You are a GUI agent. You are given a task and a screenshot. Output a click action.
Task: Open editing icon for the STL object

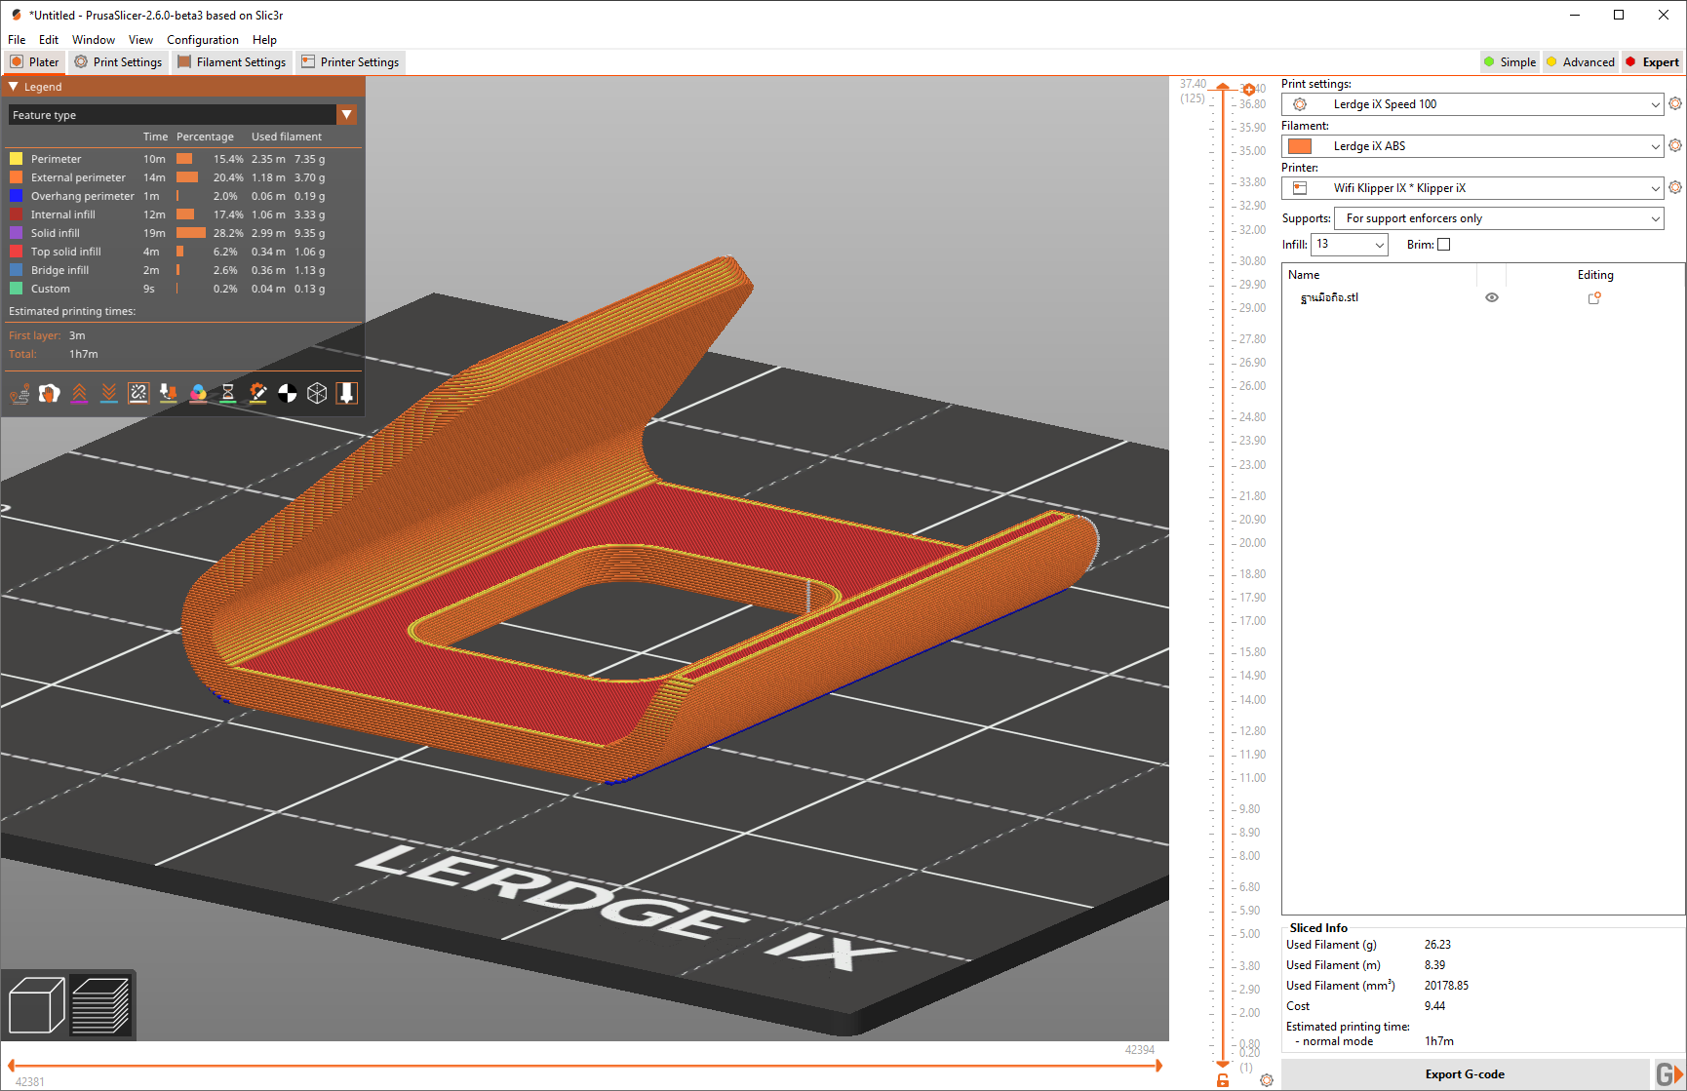[1594, 298]
